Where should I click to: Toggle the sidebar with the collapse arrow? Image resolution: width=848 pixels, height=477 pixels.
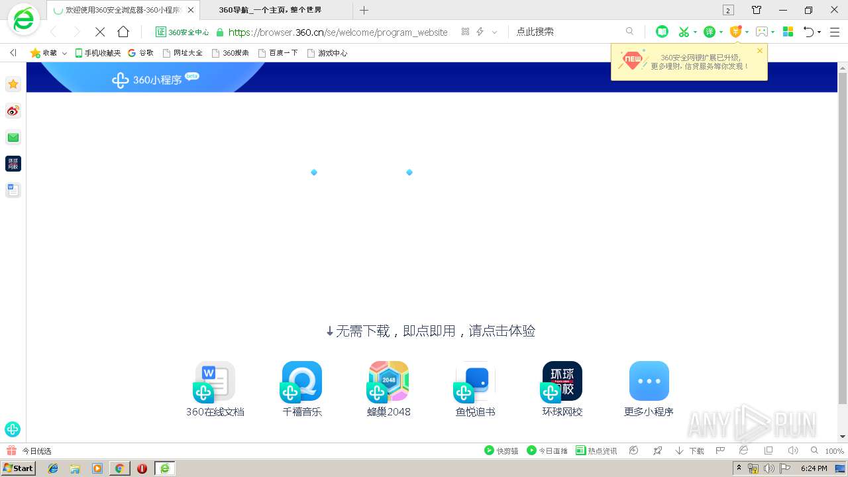pos(13,52)
